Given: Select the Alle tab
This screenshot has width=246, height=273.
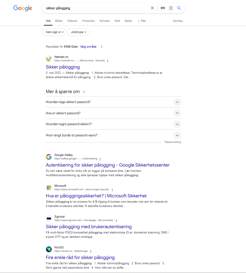Looking at the screenshot, I should [48, 21].
